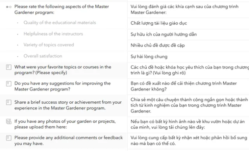This screenshot has height=151, width=249.
Task: Edit translation 'Vui lòng đánh giá các khía cạnh'
Action: (188, 10)
